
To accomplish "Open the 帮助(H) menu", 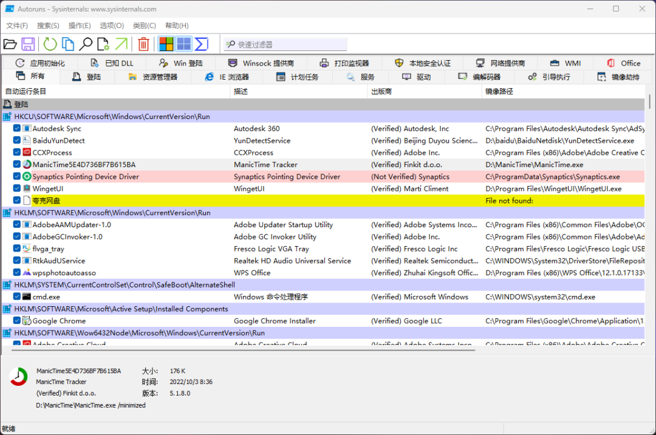I will tap(177, 26).
